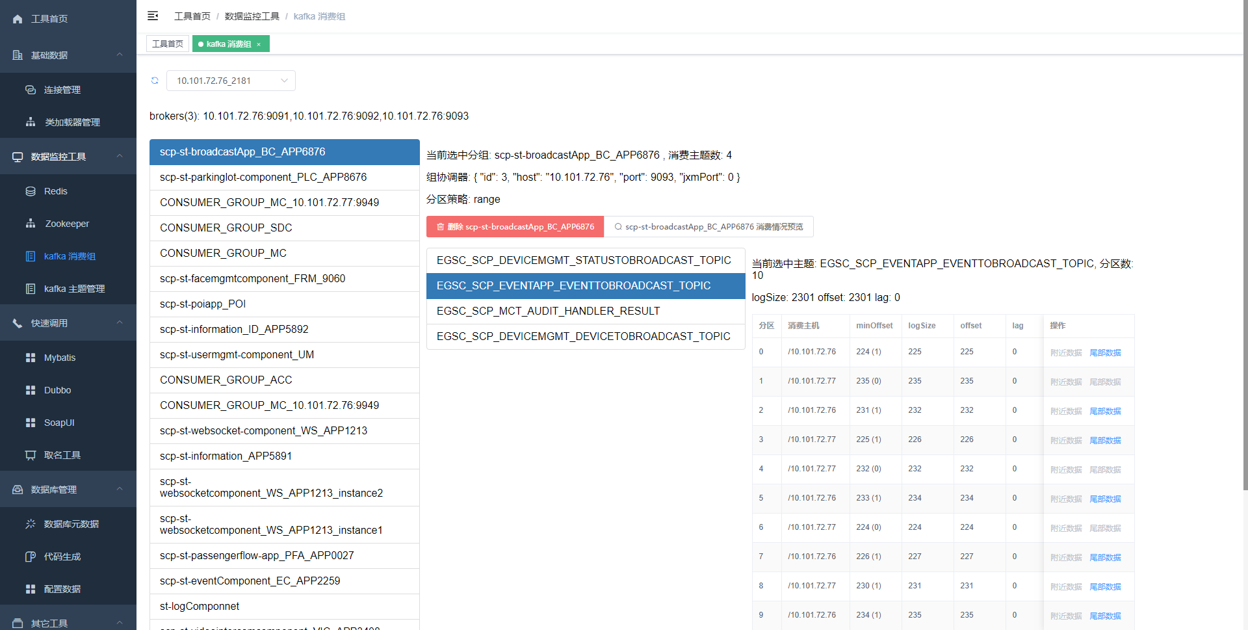Viewport: 1248px width, 630px height.
Task: Open Redis from the sidebar menu
Action: tap(68, 191)
